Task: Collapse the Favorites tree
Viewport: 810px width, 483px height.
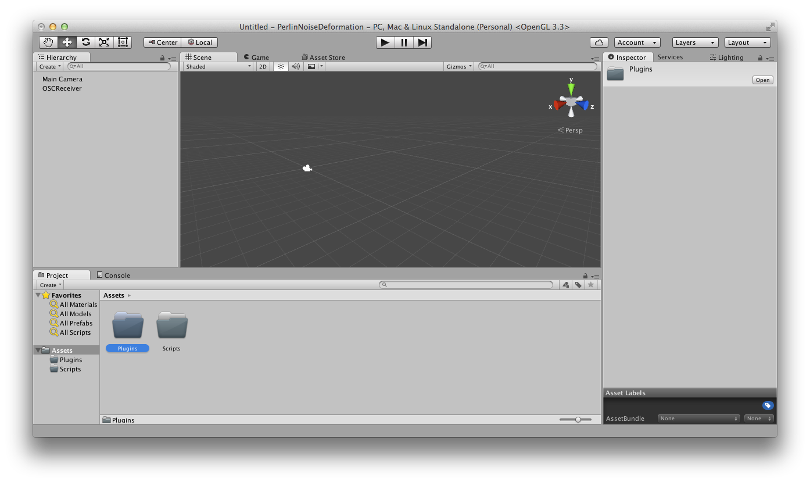Action: pos(38,295)
